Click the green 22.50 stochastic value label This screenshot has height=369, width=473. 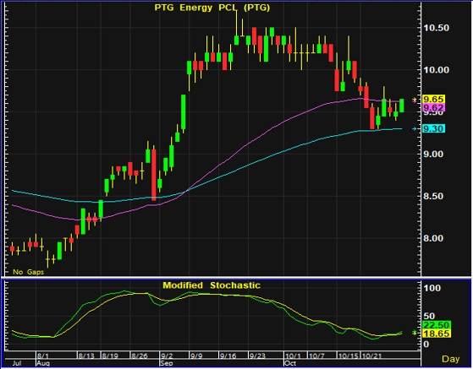pyautogui.click(x=437, y=325)
